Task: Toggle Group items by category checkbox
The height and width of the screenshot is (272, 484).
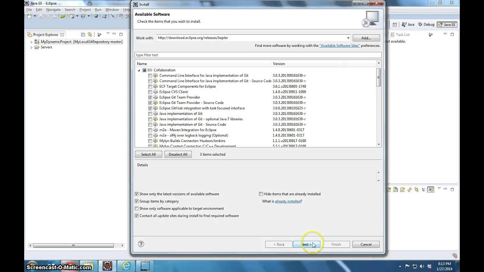Action: tap(137, 201)
